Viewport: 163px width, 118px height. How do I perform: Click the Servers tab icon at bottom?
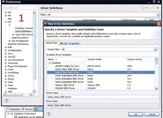click(23, 109)
